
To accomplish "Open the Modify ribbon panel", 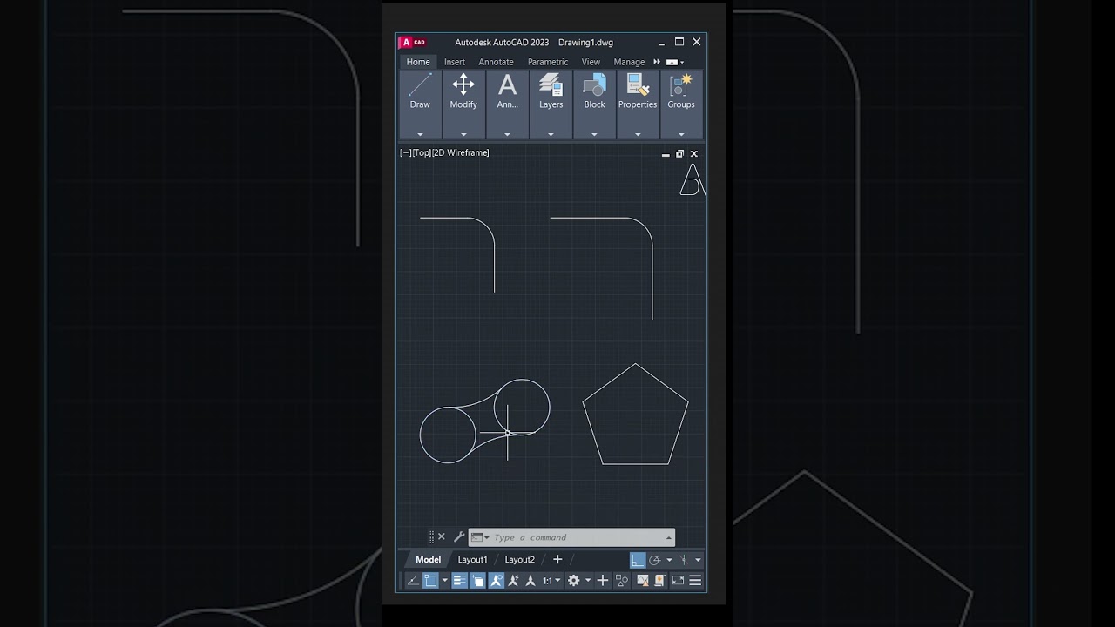I will tap(463, 104).
